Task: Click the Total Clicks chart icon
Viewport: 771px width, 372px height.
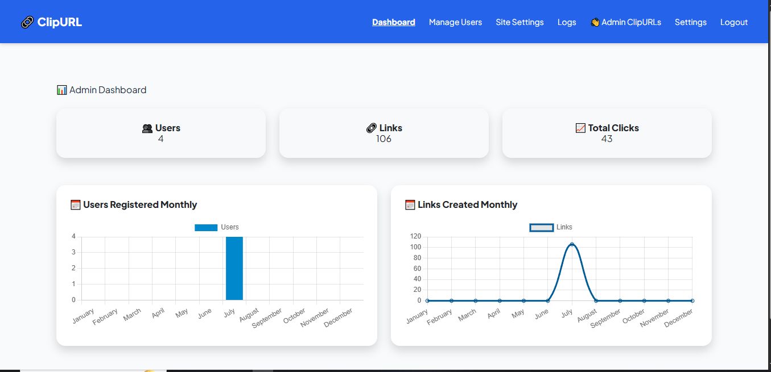Action: click(x=580, y=128)
